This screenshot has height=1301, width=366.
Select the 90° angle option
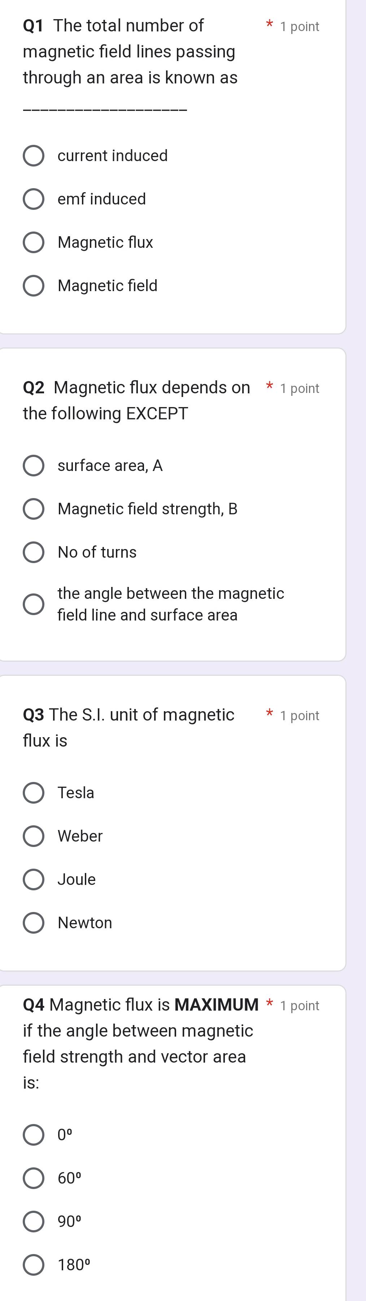33,1222
